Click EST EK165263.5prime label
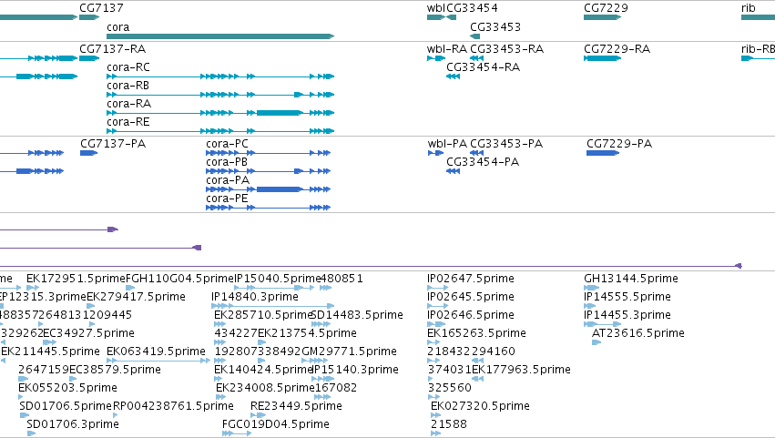Screen dimensions: 775x438 tap(476, 333)
